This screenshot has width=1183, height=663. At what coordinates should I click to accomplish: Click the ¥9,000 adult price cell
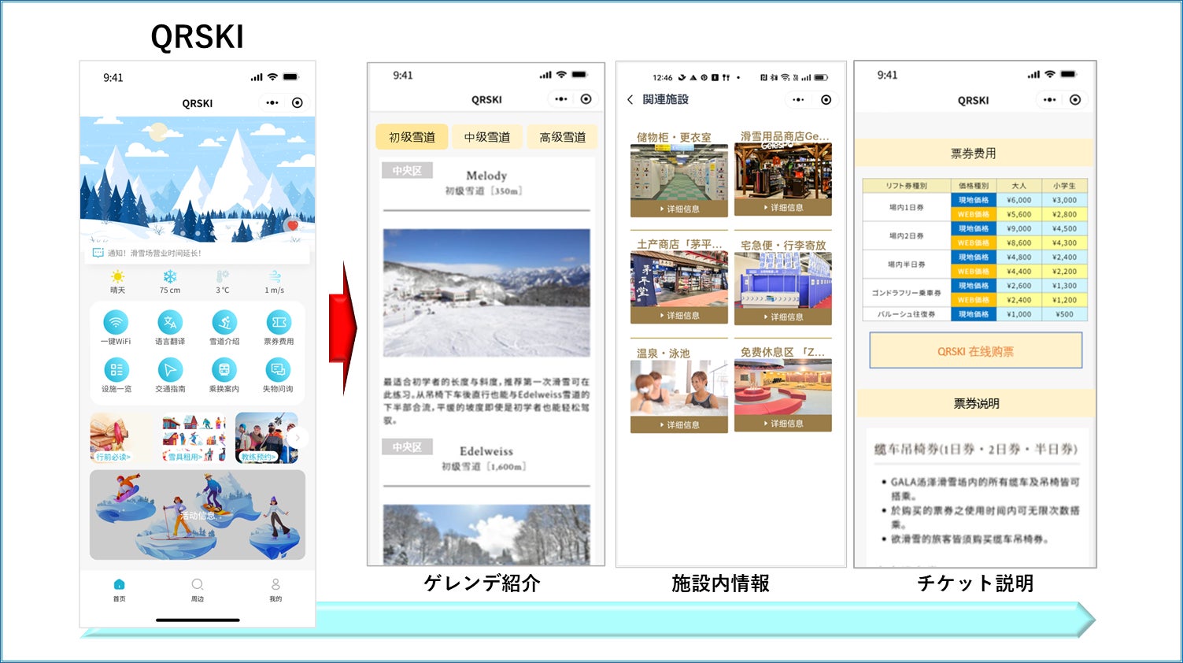[1018, 228]
